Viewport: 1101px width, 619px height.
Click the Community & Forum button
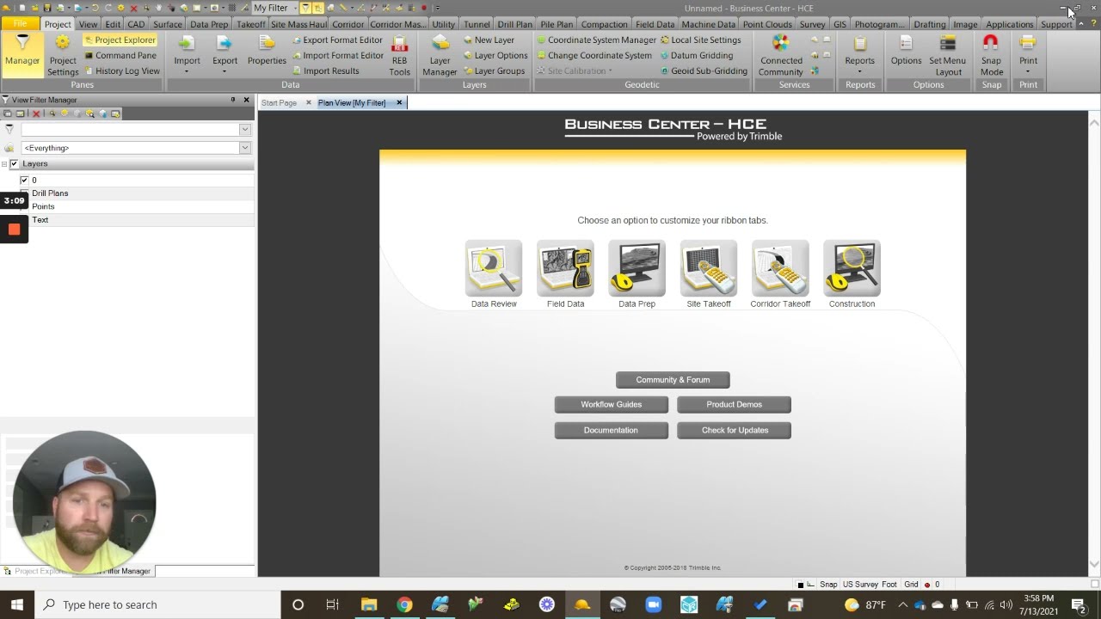click(x=673, y=380)
